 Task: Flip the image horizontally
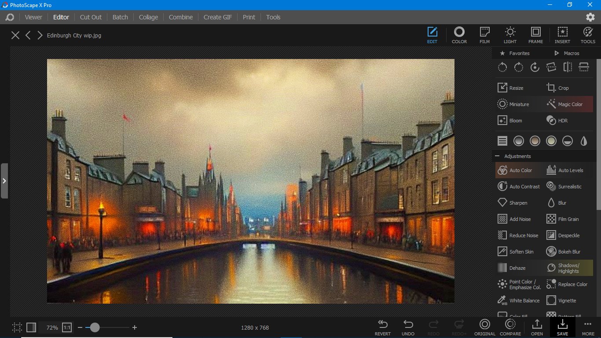click(x=568, y=67)
